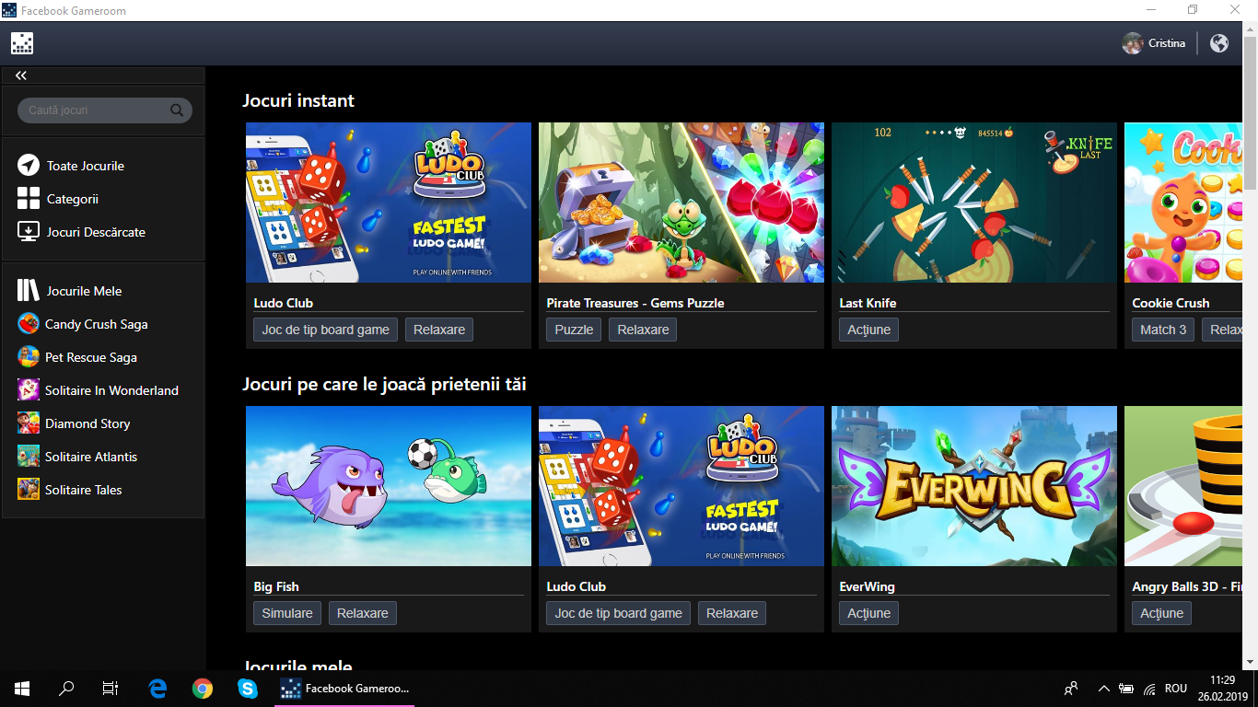Click the Candy Crush Saga icon
Image resolution: width=1258 pixels, height=707 pixels.
[x=29, y=324]
